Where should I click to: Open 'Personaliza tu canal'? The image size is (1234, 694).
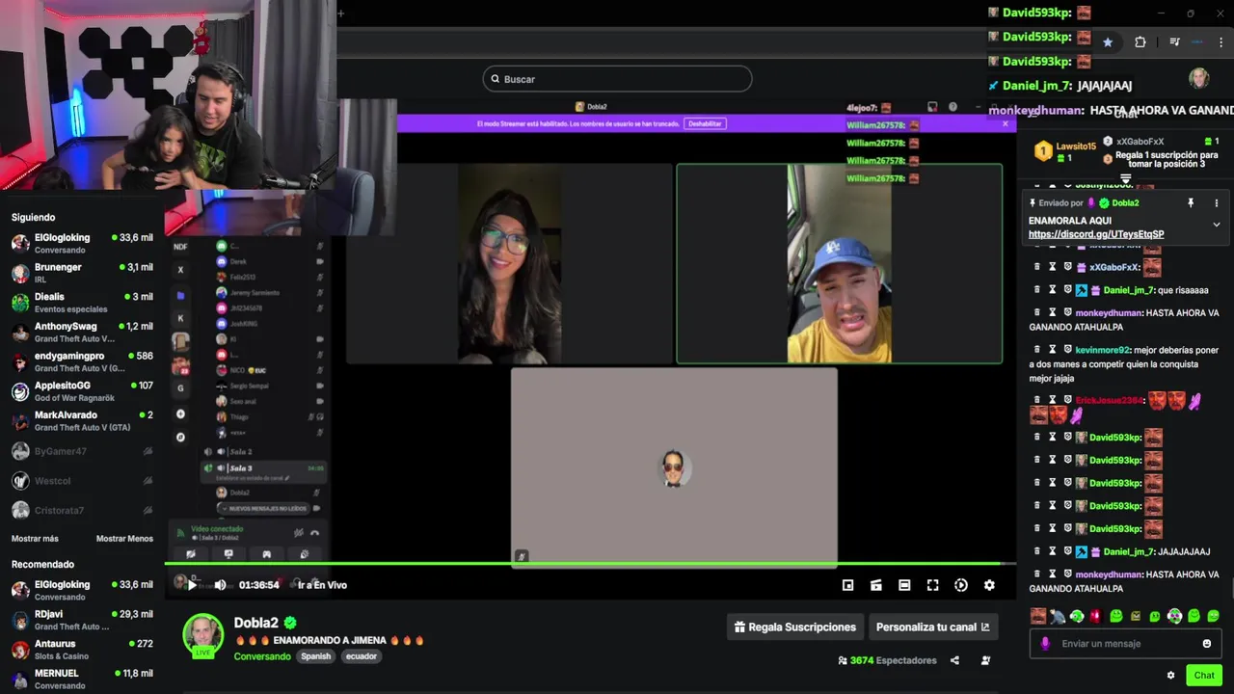932,627
